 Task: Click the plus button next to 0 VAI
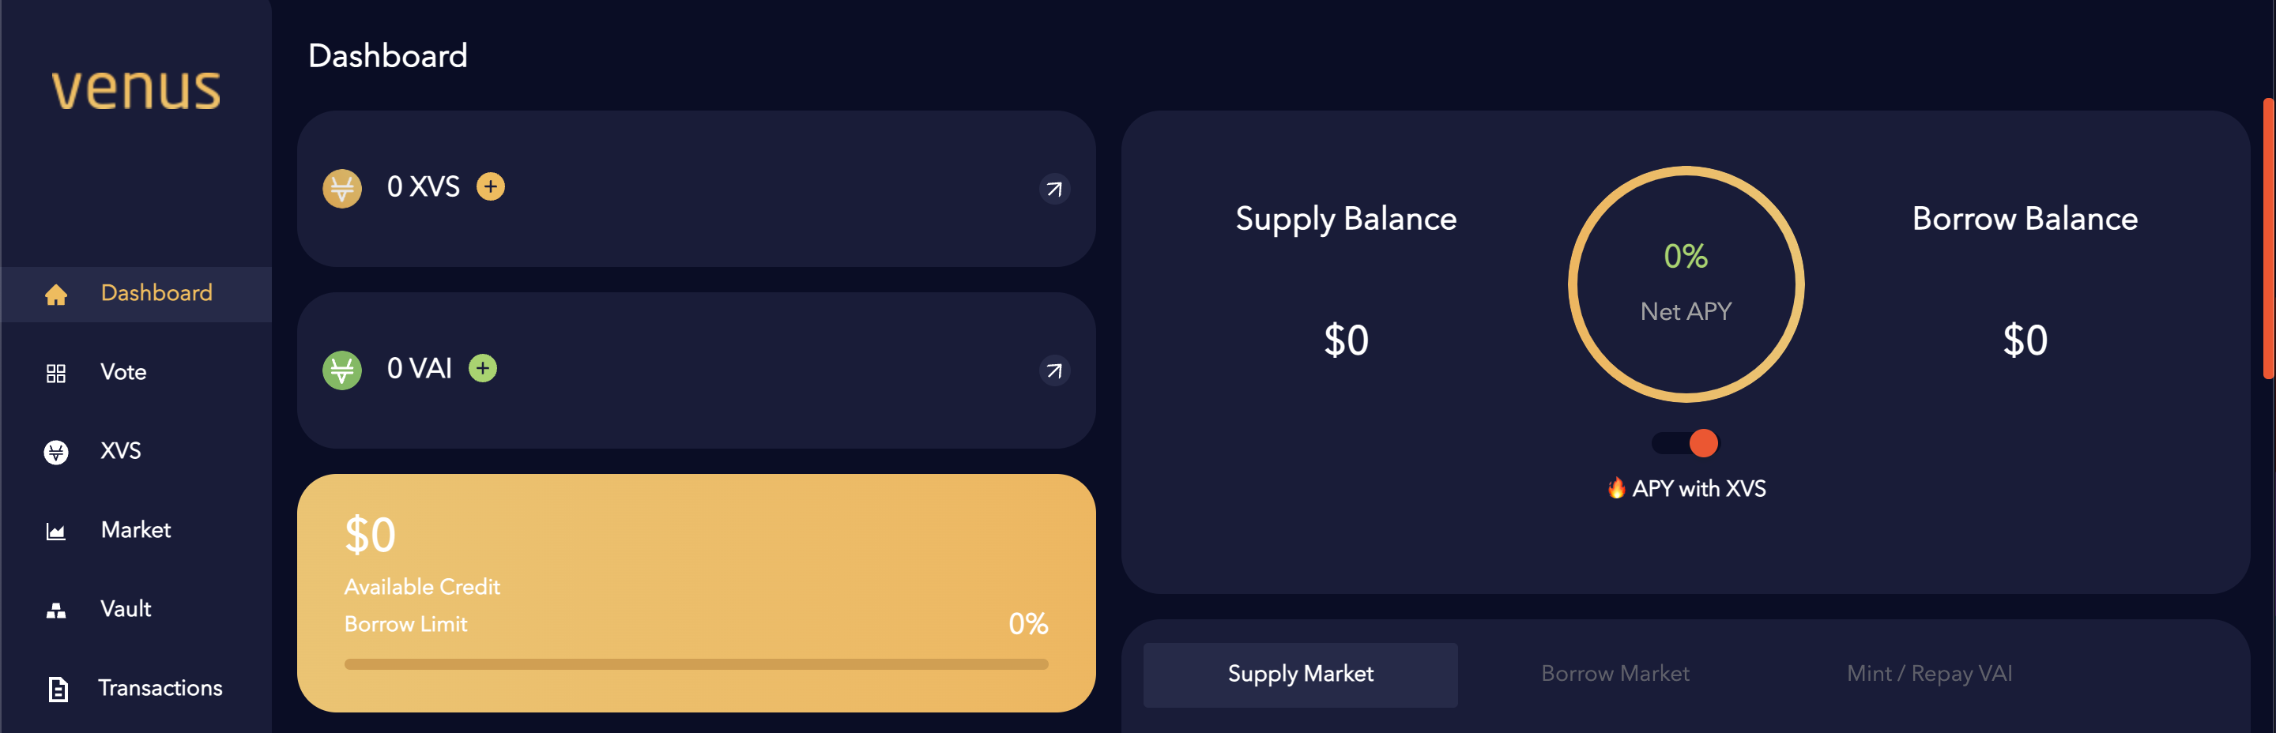[x=482, y=368]
